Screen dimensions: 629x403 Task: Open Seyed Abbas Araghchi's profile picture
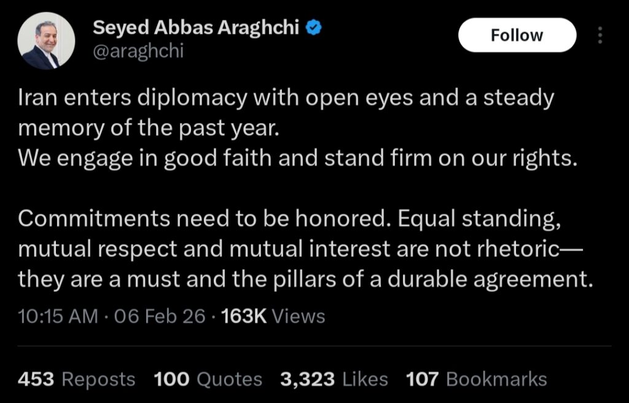46,41
